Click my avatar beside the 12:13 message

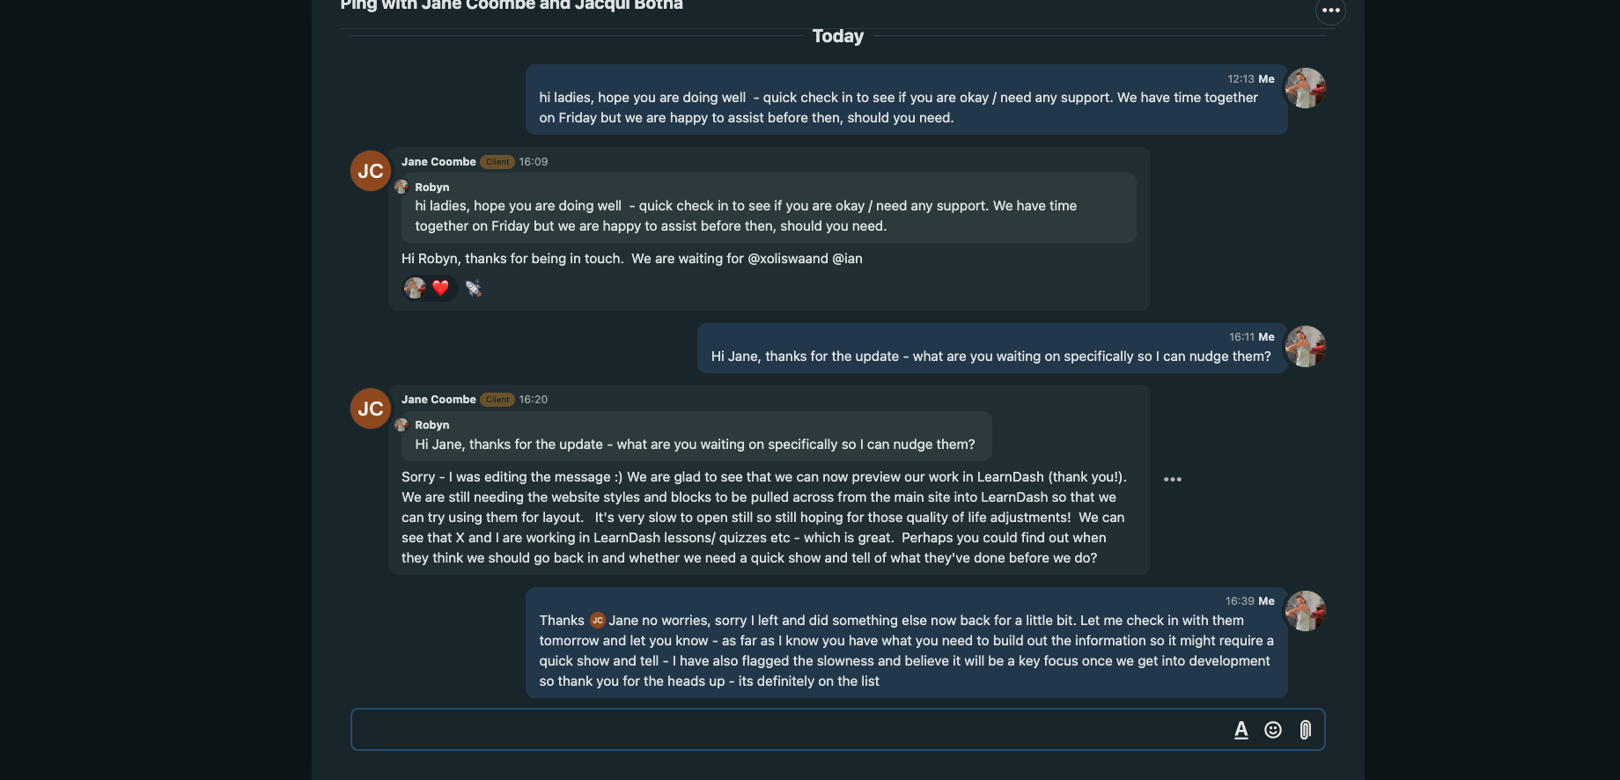coord(1306,88)
